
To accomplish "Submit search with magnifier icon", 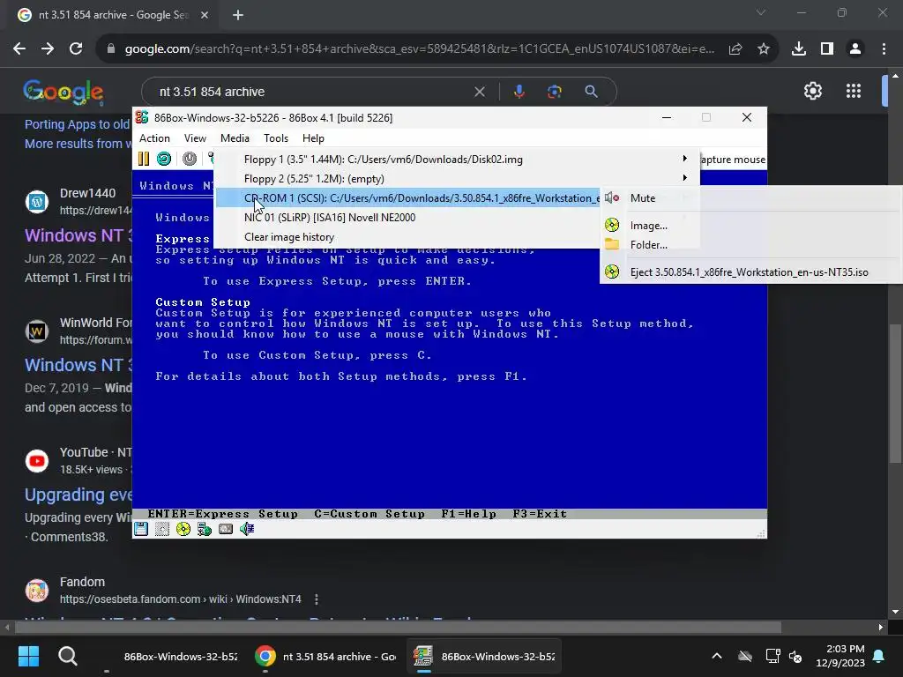I will click(592, 92).
